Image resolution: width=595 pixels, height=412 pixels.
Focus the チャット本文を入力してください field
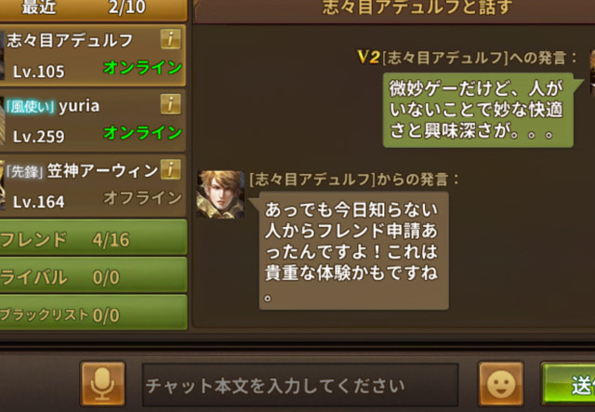tap(300, 385)
